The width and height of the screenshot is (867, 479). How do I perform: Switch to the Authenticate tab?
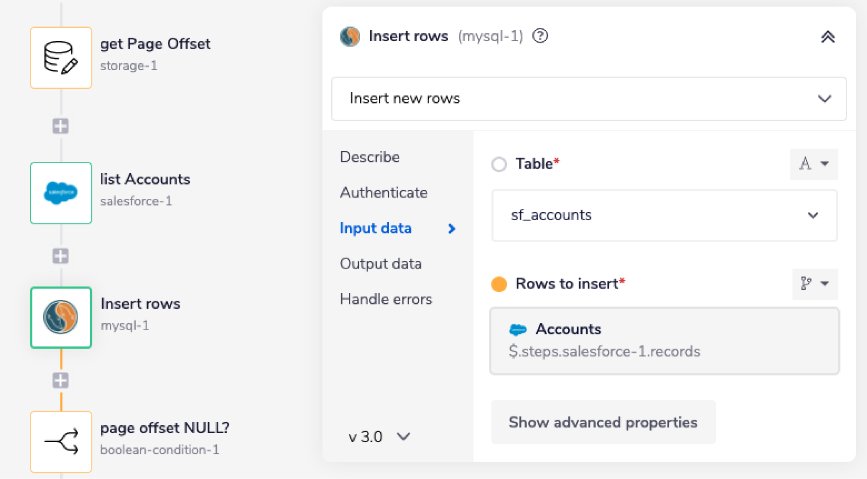384,193
